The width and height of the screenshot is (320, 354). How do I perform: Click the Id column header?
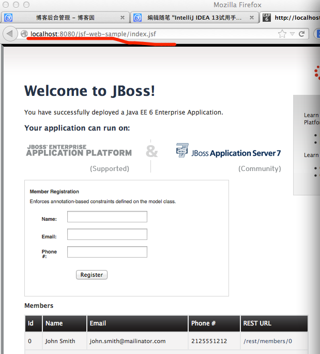pyautogui.click(x=33, y=323)
